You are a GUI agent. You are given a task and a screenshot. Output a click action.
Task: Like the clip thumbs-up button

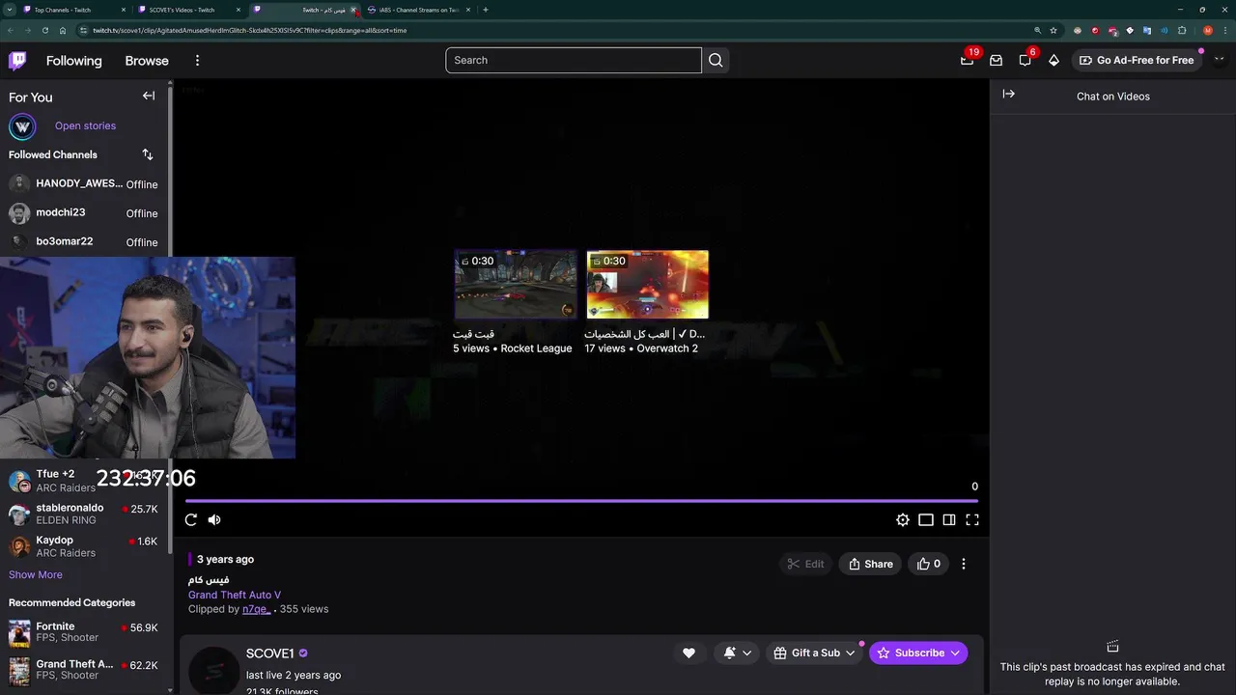[x=928, y=564]
